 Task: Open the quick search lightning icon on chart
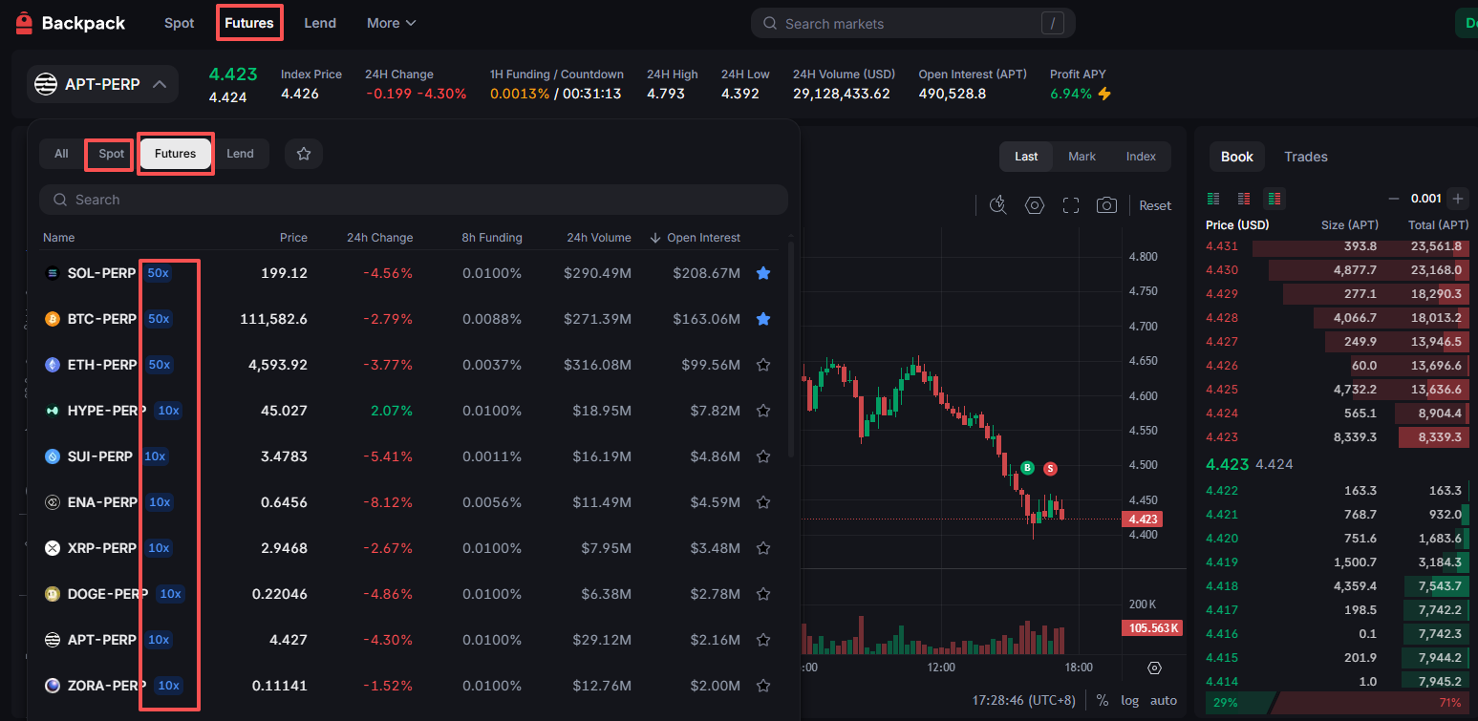998,205
